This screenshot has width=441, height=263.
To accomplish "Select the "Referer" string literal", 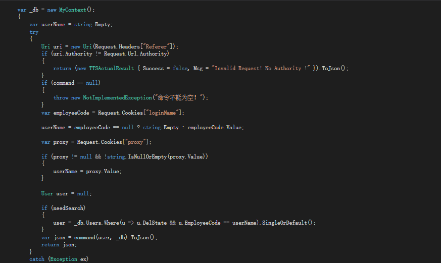I will point(157,46).
